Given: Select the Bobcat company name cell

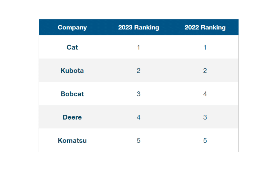Looking at the screenshot, I should [x=72, y=94].
